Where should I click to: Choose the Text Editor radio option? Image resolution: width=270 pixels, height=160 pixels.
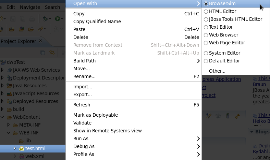(206, 27)
